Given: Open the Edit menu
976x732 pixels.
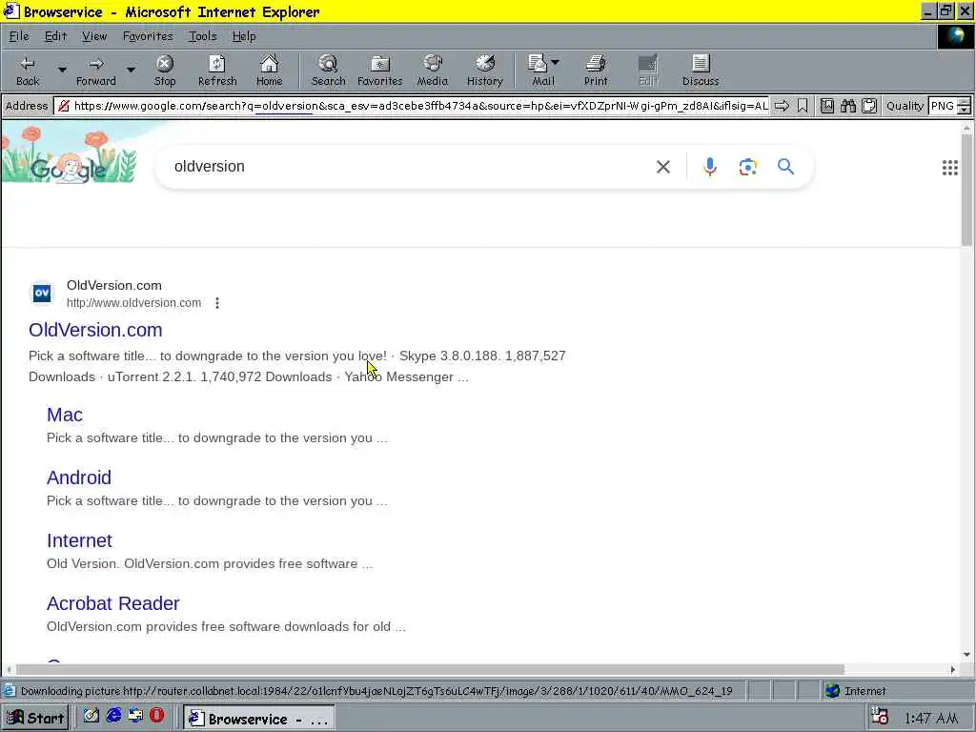Looking at the screenshot, I should coord(55,36).
